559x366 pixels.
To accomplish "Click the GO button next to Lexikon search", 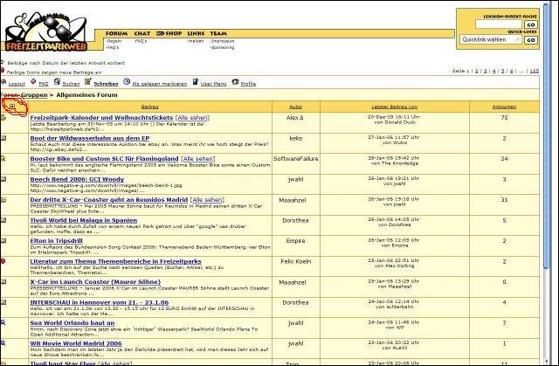I will point(531,24).
